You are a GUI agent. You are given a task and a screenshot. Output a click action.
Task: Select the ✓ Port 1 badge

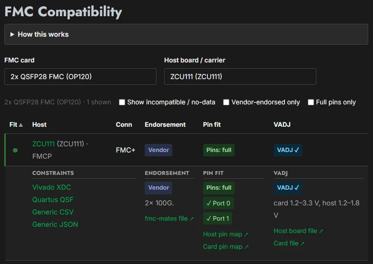click(x=218, y=218)
